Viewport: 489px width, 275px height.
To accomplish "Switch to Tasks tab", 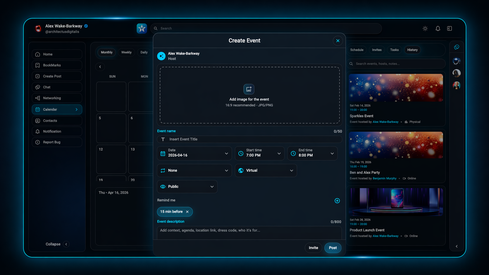I will [x=394, y=50].
